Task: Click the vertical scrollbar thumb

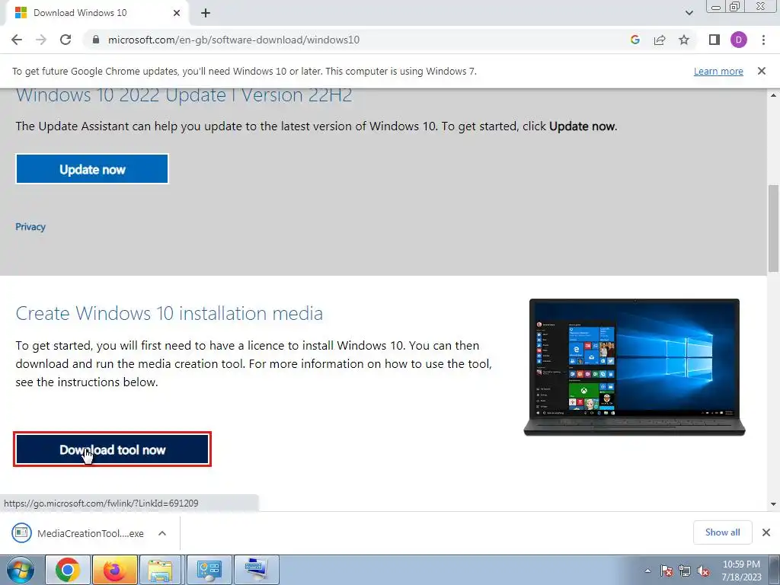Action: pyautogui.click(x=773, y=229)
